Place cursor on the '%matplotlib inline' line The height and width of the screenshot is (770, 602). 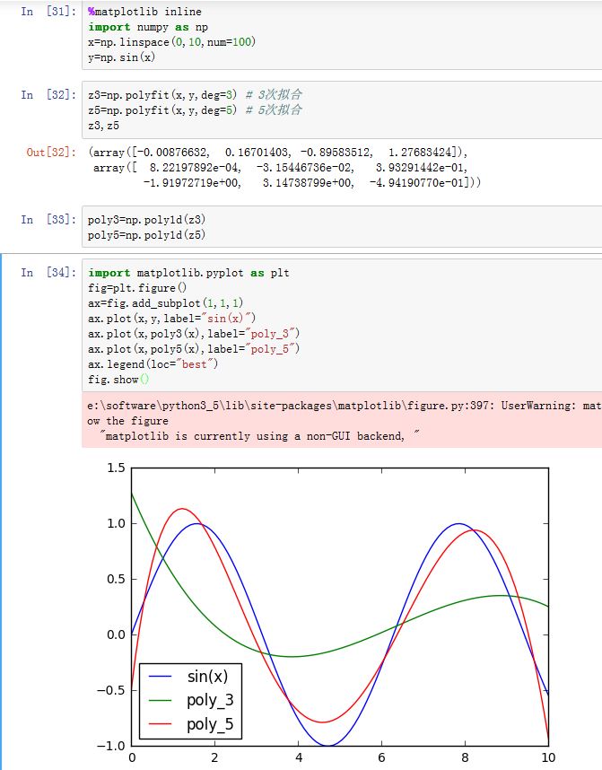coord(144,13)
